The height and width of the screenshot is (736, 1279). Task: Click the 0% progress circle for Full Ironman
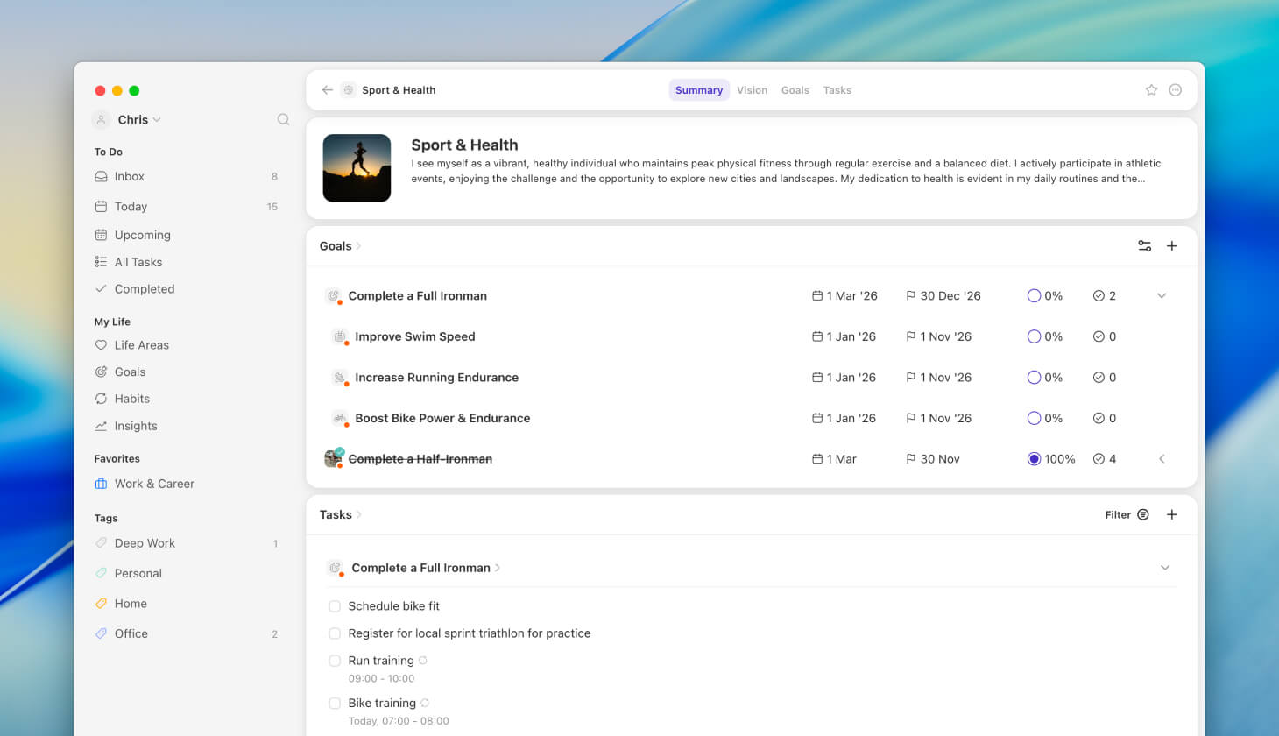pos(1034,296)
